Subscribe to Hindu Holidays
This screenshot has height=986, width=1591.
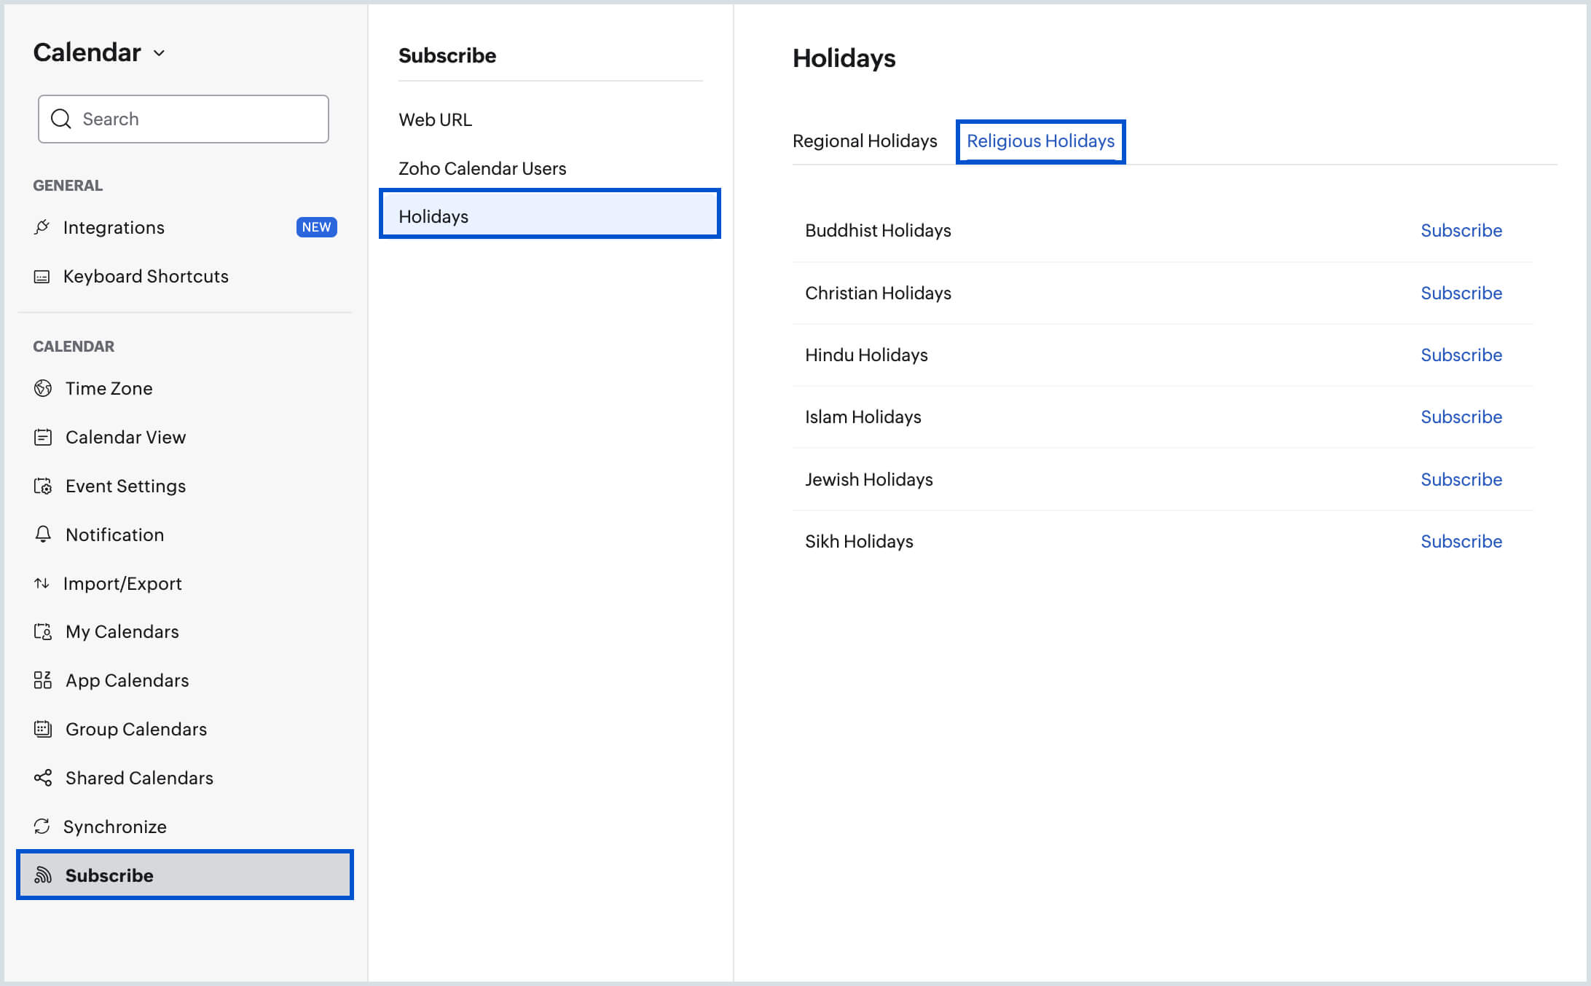[x=1461, y=355]
